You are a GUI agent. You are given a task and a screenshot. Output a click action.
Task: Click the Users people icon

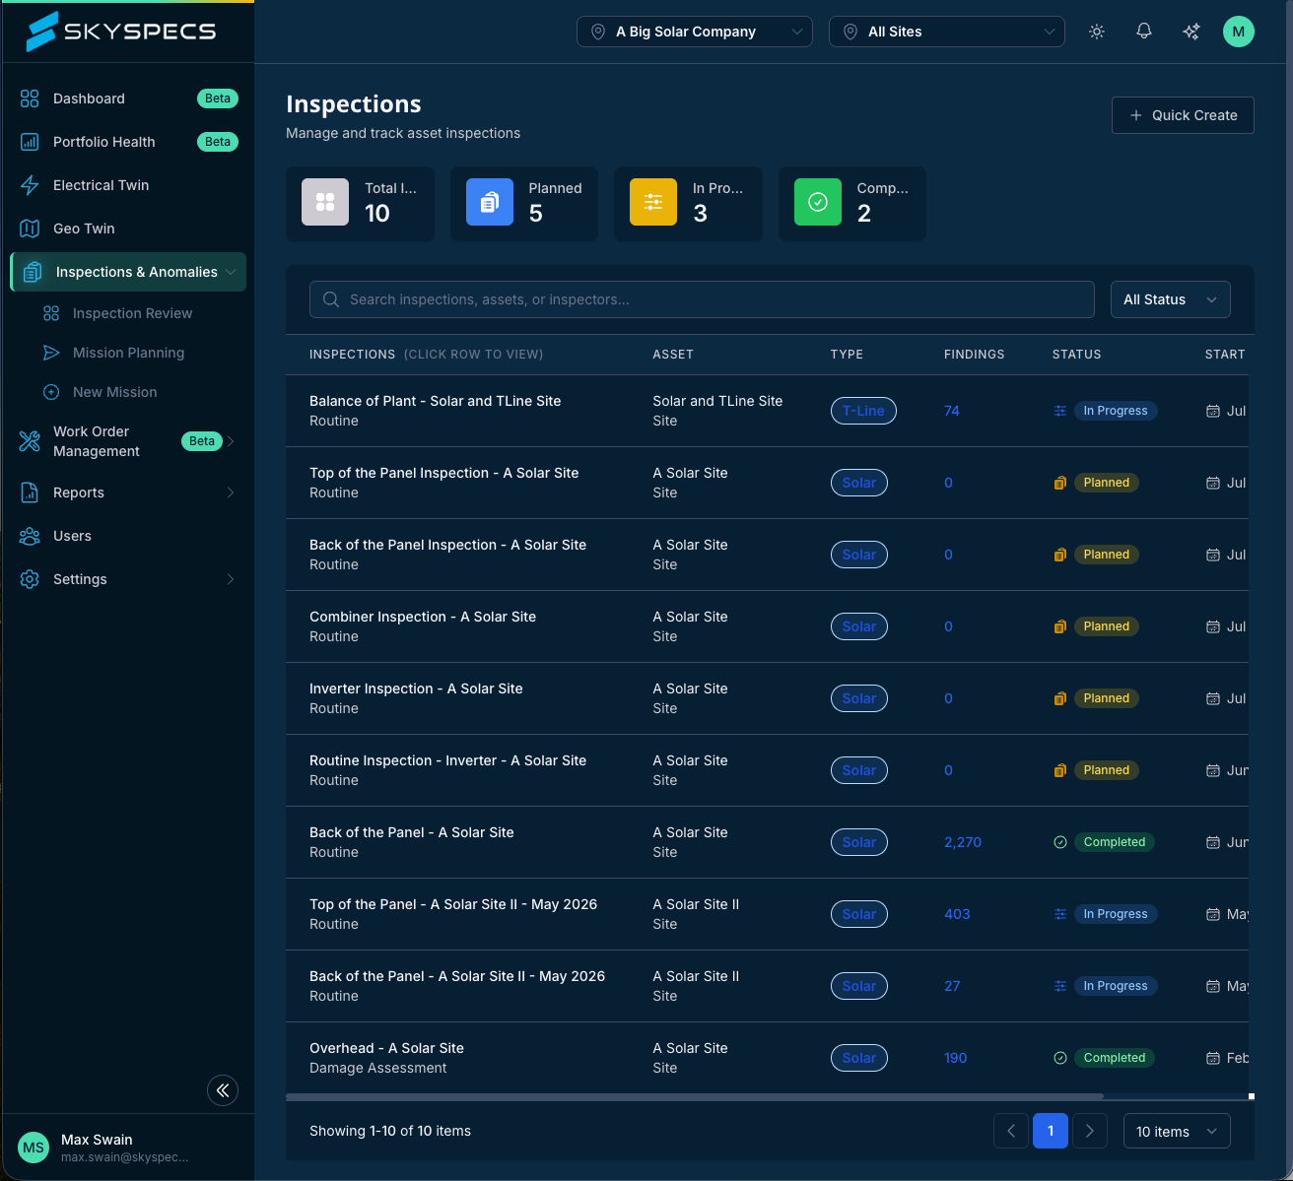pos(30,536)
